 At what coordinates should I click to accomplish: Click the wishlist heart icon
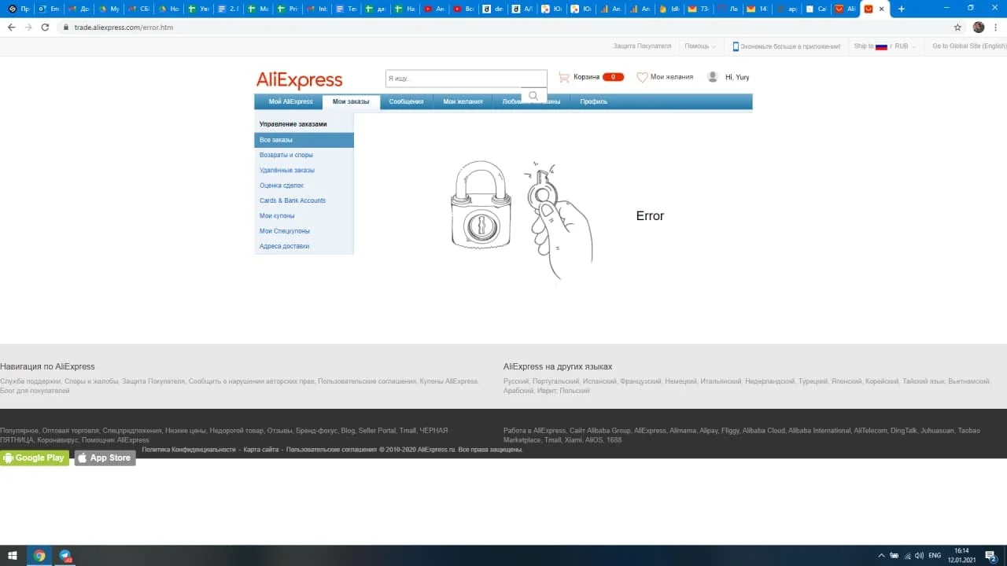642,77
